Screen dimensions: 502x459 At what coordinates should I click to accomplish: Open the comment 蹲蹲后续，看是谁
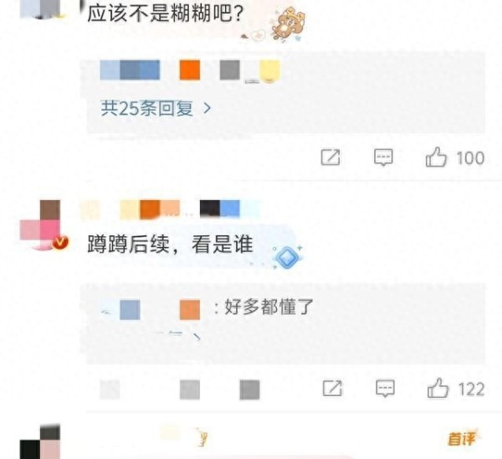[171, 245]
